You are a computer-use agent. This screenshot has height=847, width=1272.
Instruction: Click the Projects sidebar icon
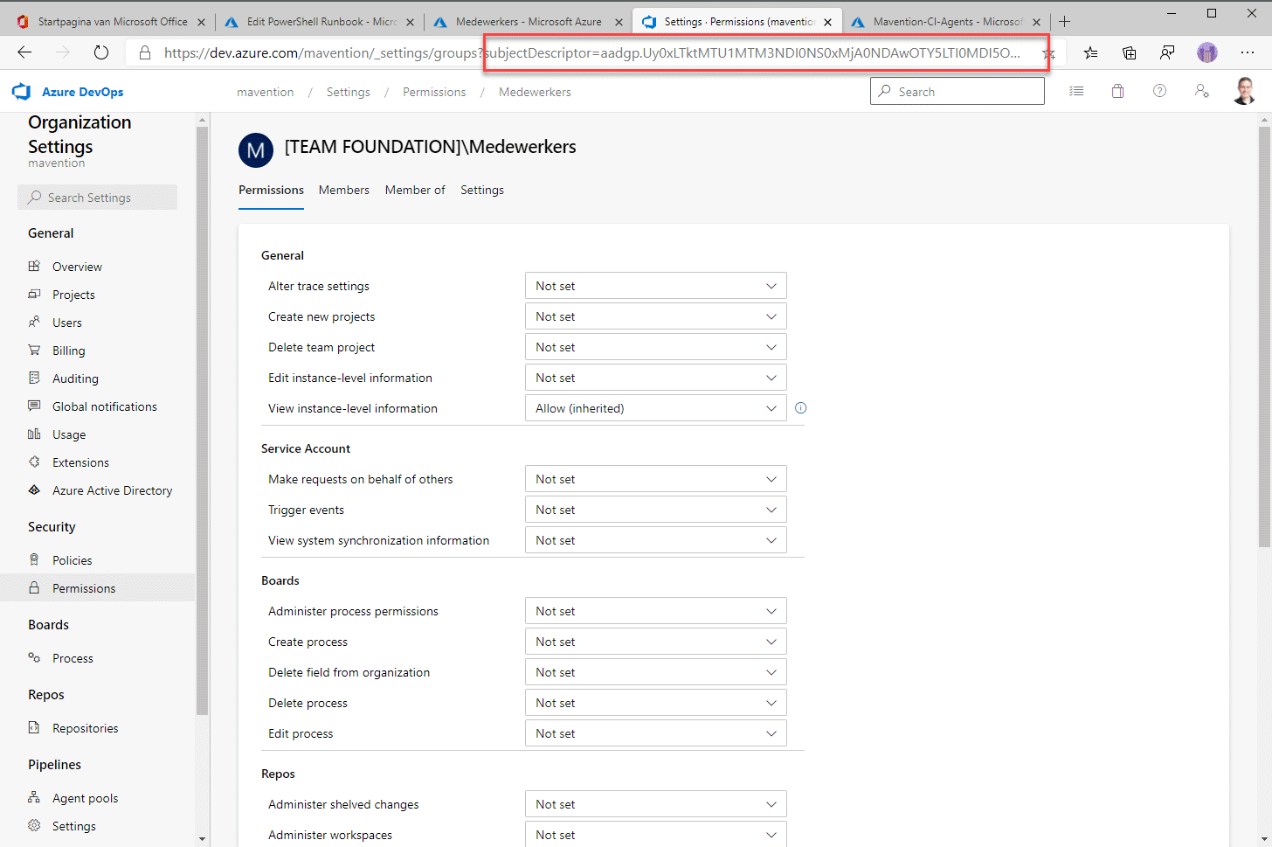pos(34,294)
